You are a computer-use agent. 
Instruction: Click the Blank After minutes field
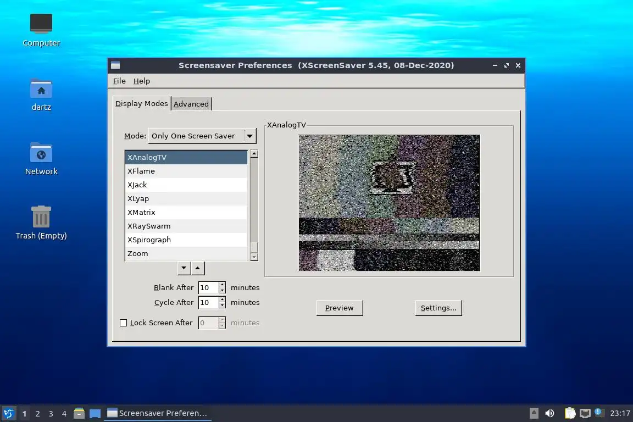[x=209, y=287]
